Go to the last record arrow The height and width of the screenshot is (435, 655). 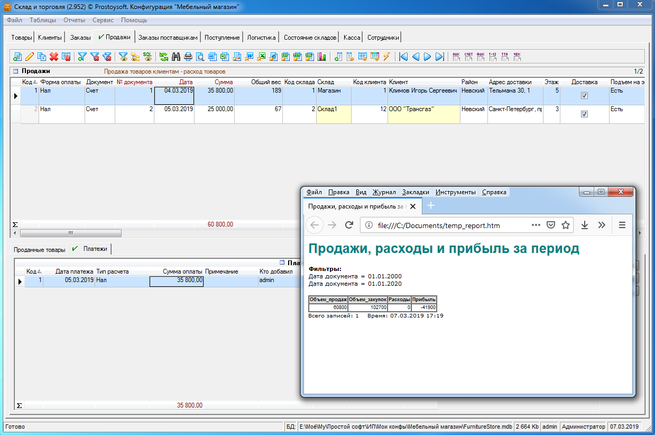click(439, 57)
